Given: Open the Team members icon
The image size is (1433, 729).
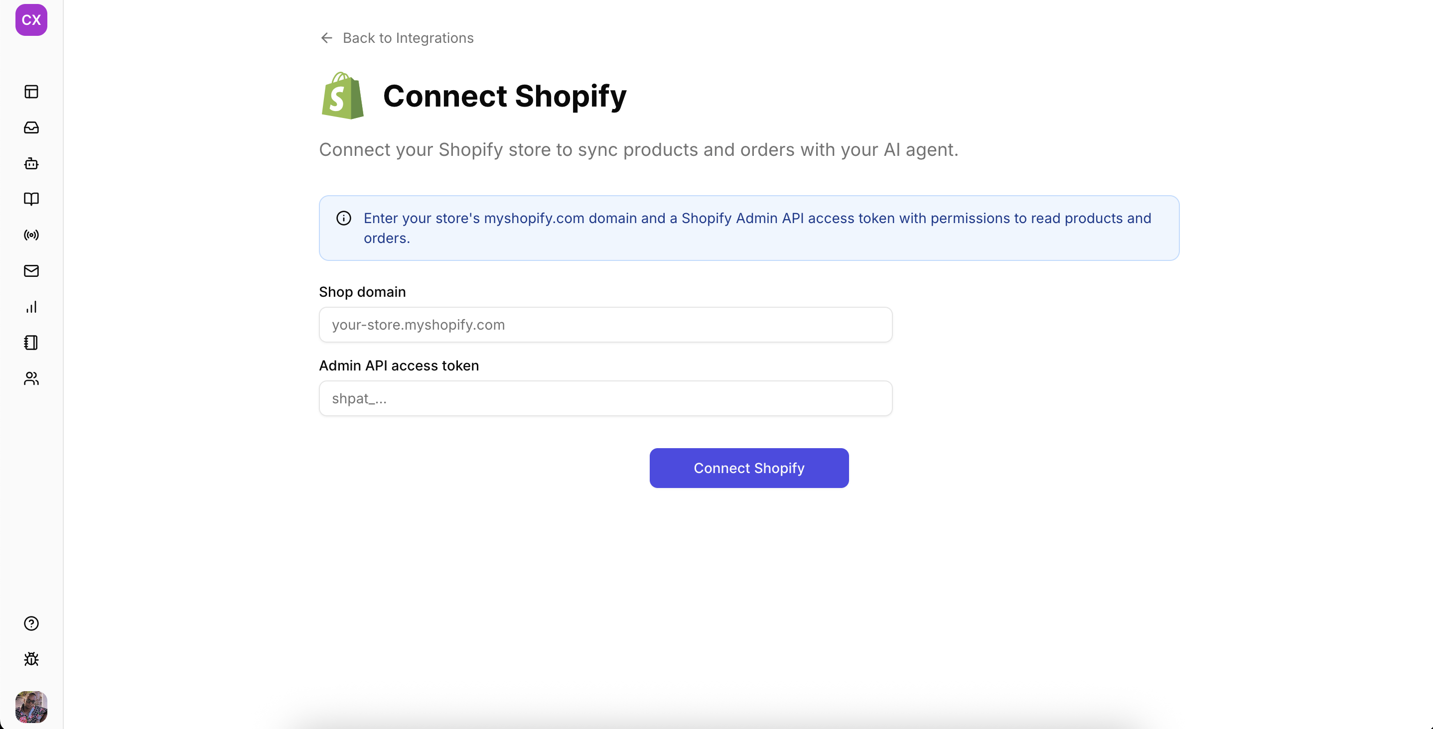Looking at the screenshot, I should [32, 378].
